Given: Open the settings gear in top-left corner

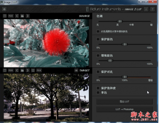Looking at the screenshot, I should [x=5, y=9].
